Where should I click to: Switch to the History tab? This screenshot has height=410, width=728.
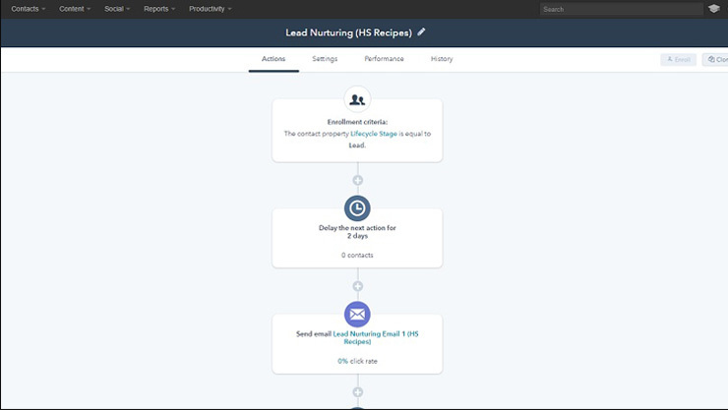point(442,59)
